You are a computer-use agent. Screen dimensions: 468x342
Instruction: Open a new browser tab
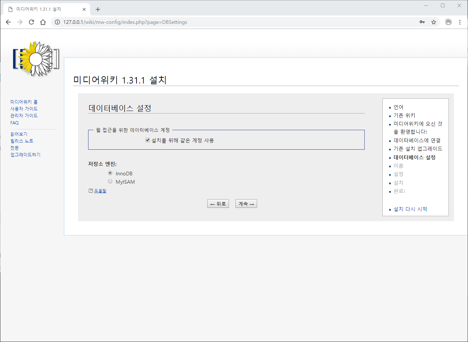point(98,9)
